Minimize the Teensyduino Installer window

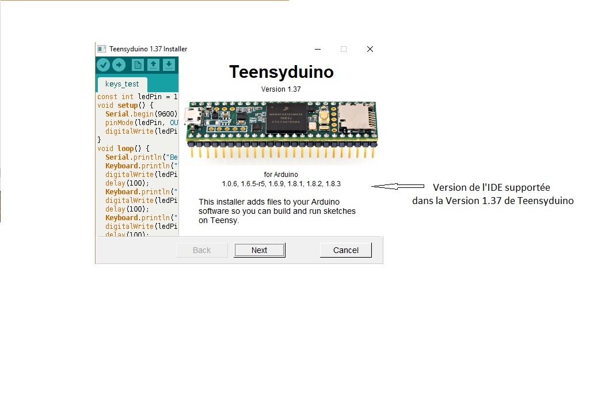pyautogui.click(x=318, y=49)
